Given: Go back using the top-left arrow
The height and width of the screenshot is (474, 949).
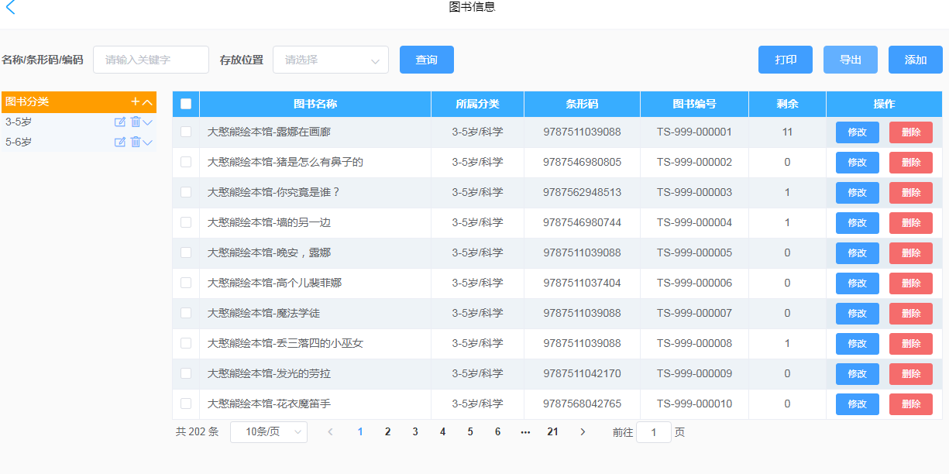Looking at the screenshot, I should (x=10, y=8).
